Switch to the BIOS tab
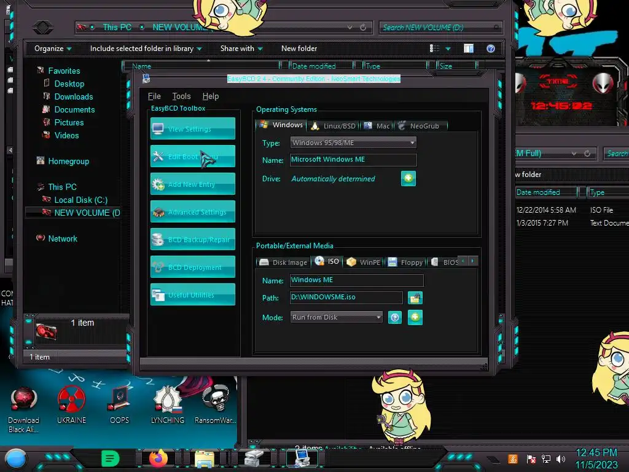Screen dimensions: 629x472 445,262
